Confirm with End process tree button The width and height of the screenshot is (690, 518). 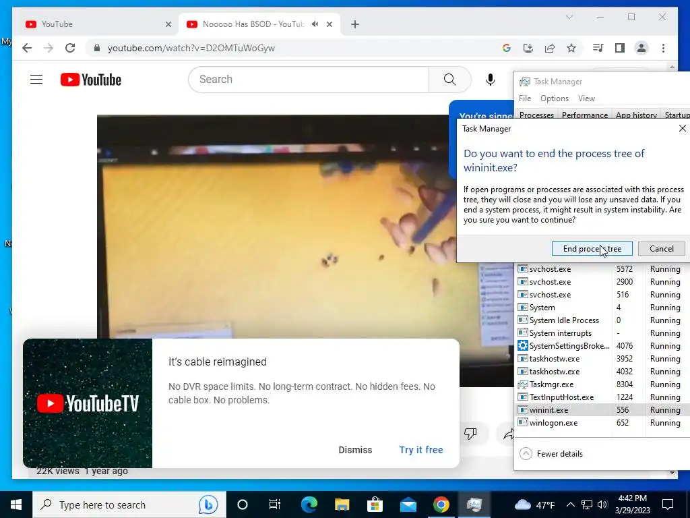pos(592,249)
